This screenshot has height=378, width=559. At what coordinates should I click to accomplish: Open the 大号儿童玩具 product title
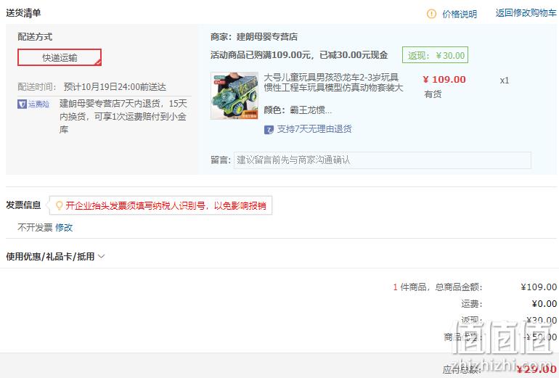click(x=333, y=82)
